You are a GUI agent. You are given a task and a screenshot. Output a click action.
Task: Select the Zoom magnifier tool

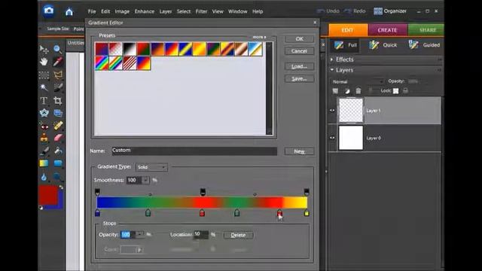57,49
